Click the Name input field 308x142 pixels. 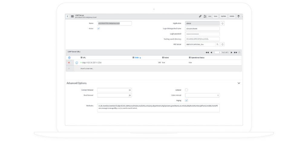click(114, 23)
